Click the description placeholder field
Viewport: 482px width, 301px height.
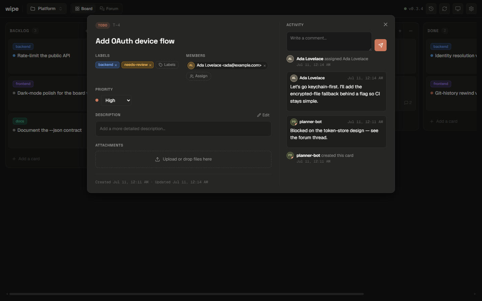tap(183, 129)
